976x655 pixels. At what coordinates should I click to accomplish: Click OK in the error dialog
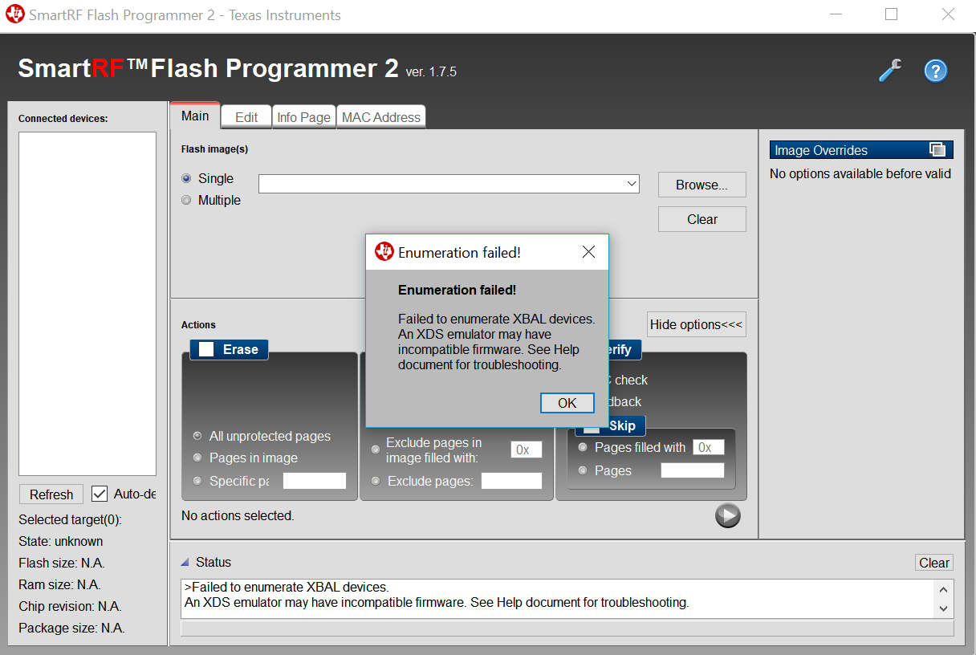567,403
